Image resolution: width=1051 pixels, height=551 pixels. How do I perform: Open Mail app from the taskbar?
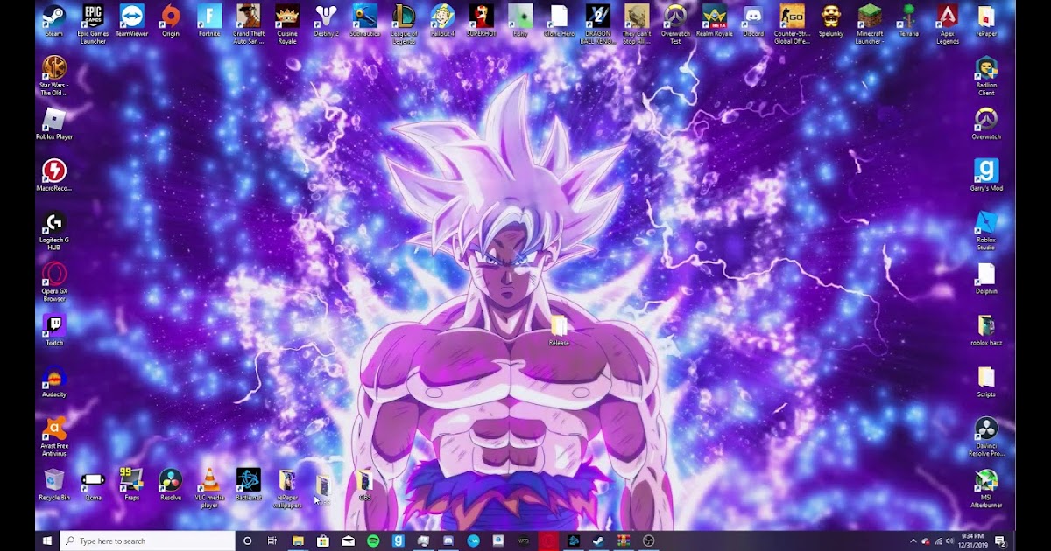[349, 541]
